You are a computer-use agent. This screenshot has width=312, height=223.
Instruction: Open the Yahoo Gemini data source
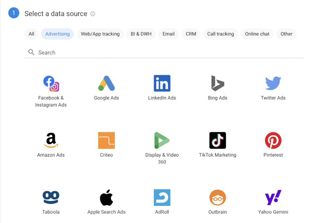[273, 198]
